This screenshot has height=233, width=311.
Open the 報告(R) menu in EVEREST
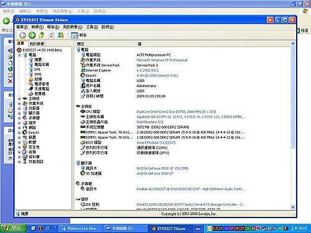[53, 27]
